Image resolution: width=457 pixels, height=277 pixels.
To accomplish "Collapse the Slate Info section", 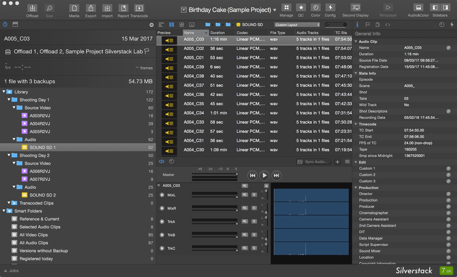I will click(356, 73).
